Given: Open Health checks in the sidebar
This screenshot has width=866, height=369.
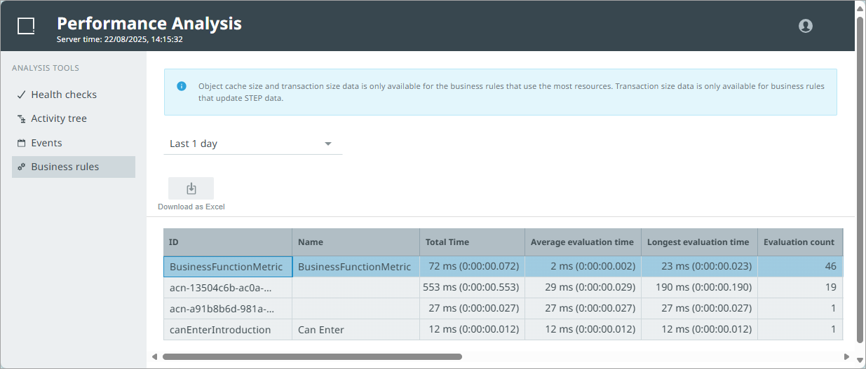Looking at the screenshot, I should click(x=64, y=95).
